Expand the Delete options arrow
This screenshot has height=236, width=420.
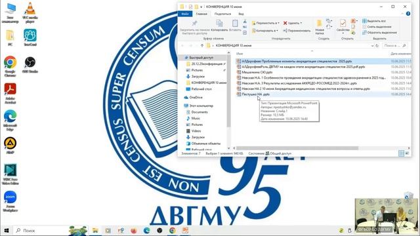pyautogui.click(x=301, y=23)
